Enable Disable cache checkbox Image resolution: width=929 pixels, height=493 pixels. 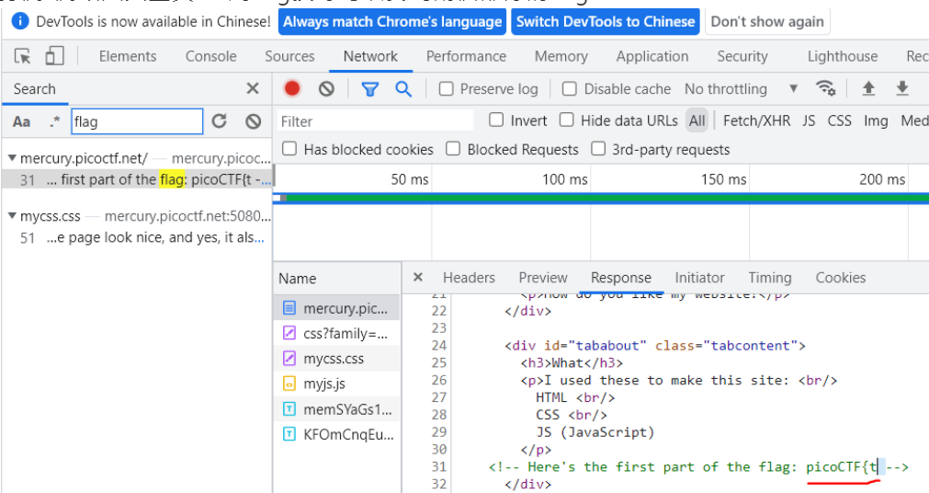pos(570,89)
